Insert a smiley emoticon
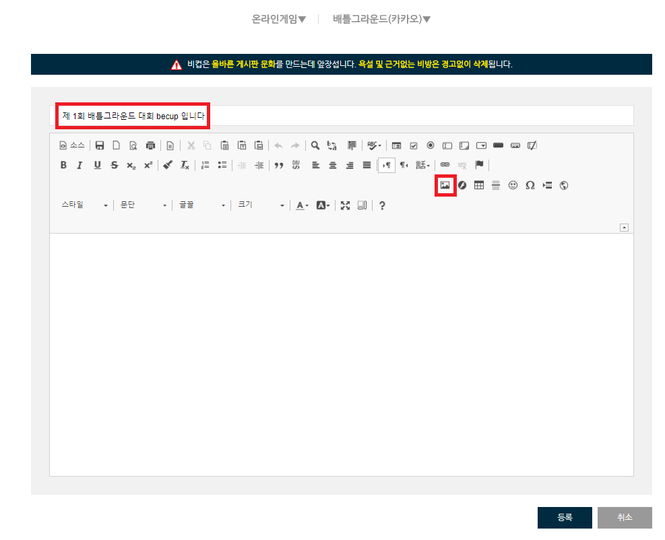The width and height of the screenshot is (665, 540). pyautogui.click(x=513, y=185)
